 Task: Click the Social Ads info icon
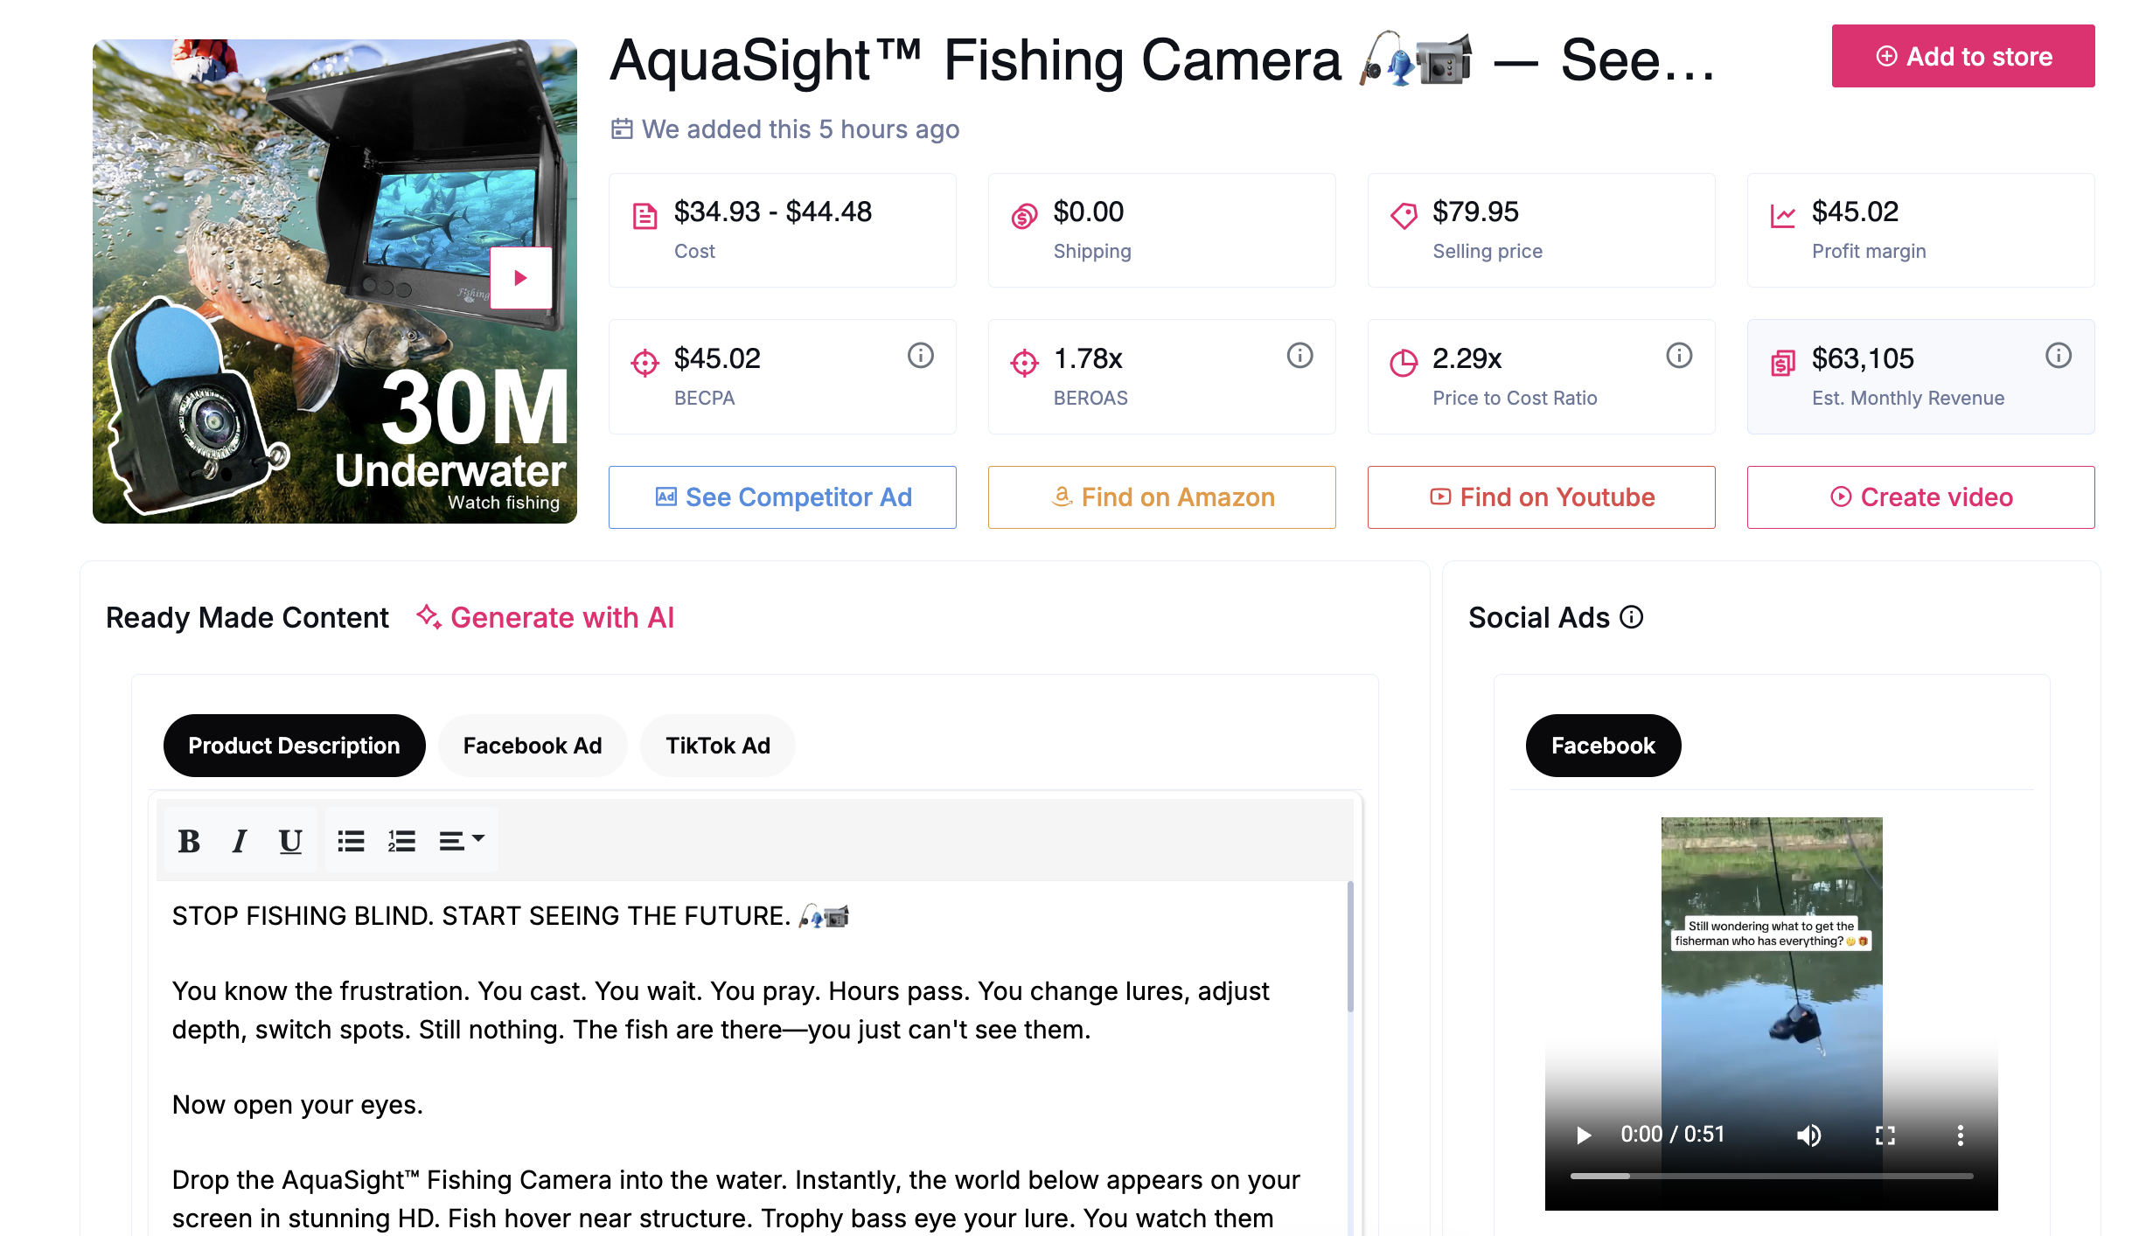click(x=1631, y=617)
